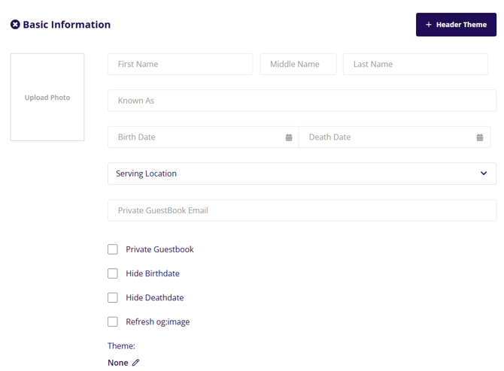Focus the Private GuestBook Email field
This screenshot has height=371, width=504.
tap(301, 210)
